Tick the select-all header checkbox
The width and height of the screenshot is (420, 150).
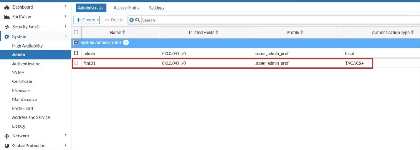point(76,32)
